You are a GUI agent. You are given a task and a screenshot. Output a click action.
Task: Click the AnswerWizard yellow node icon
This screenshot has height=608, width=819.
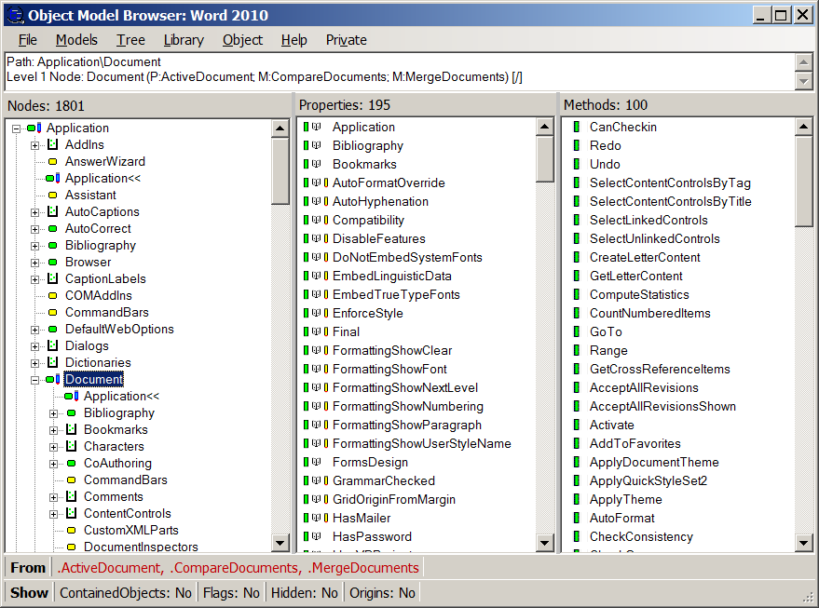pos(53,161)
